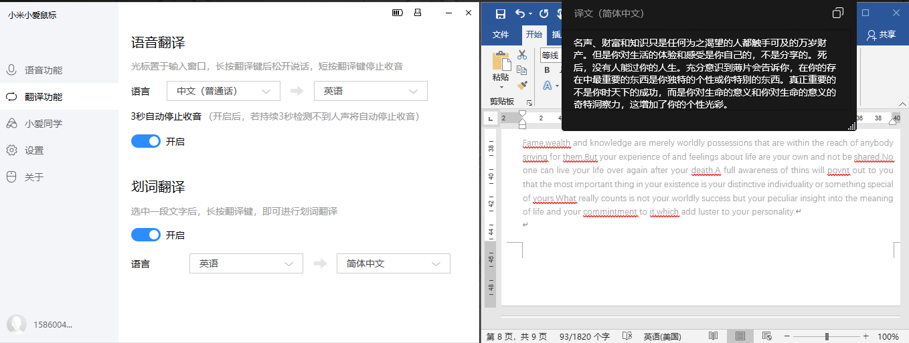Toggle the 3秒自动停止收音 switch
The image size is (909, 343).
pyautogui.click(x=146, y=141)
